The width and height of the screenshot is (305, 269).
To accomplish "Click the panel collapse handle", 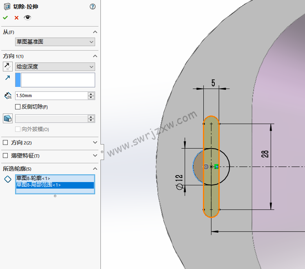I will pyautogui.click(x=102, y=152).
